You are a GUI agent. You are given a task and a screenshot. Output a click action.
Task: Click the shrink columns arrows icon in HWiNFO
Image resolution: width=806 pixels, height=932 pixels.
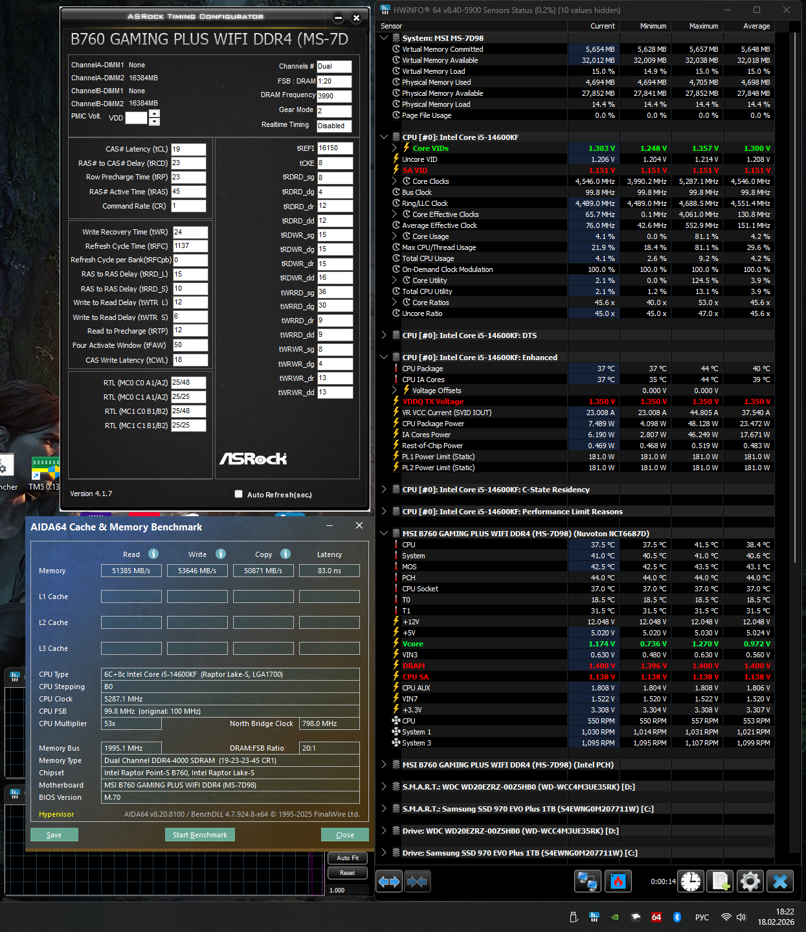[417, 881]
